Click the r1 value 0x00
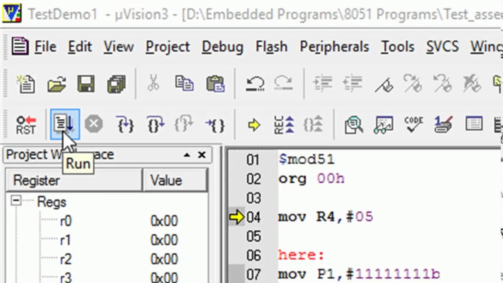503x283 pixels. [164, 240]
